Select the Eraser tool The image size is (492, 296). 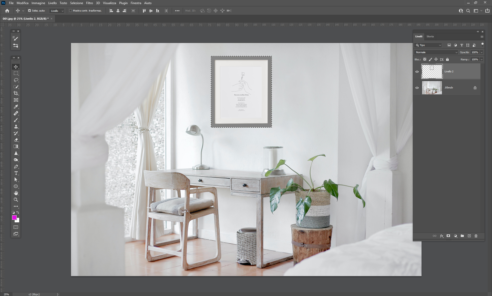point(16,140)
